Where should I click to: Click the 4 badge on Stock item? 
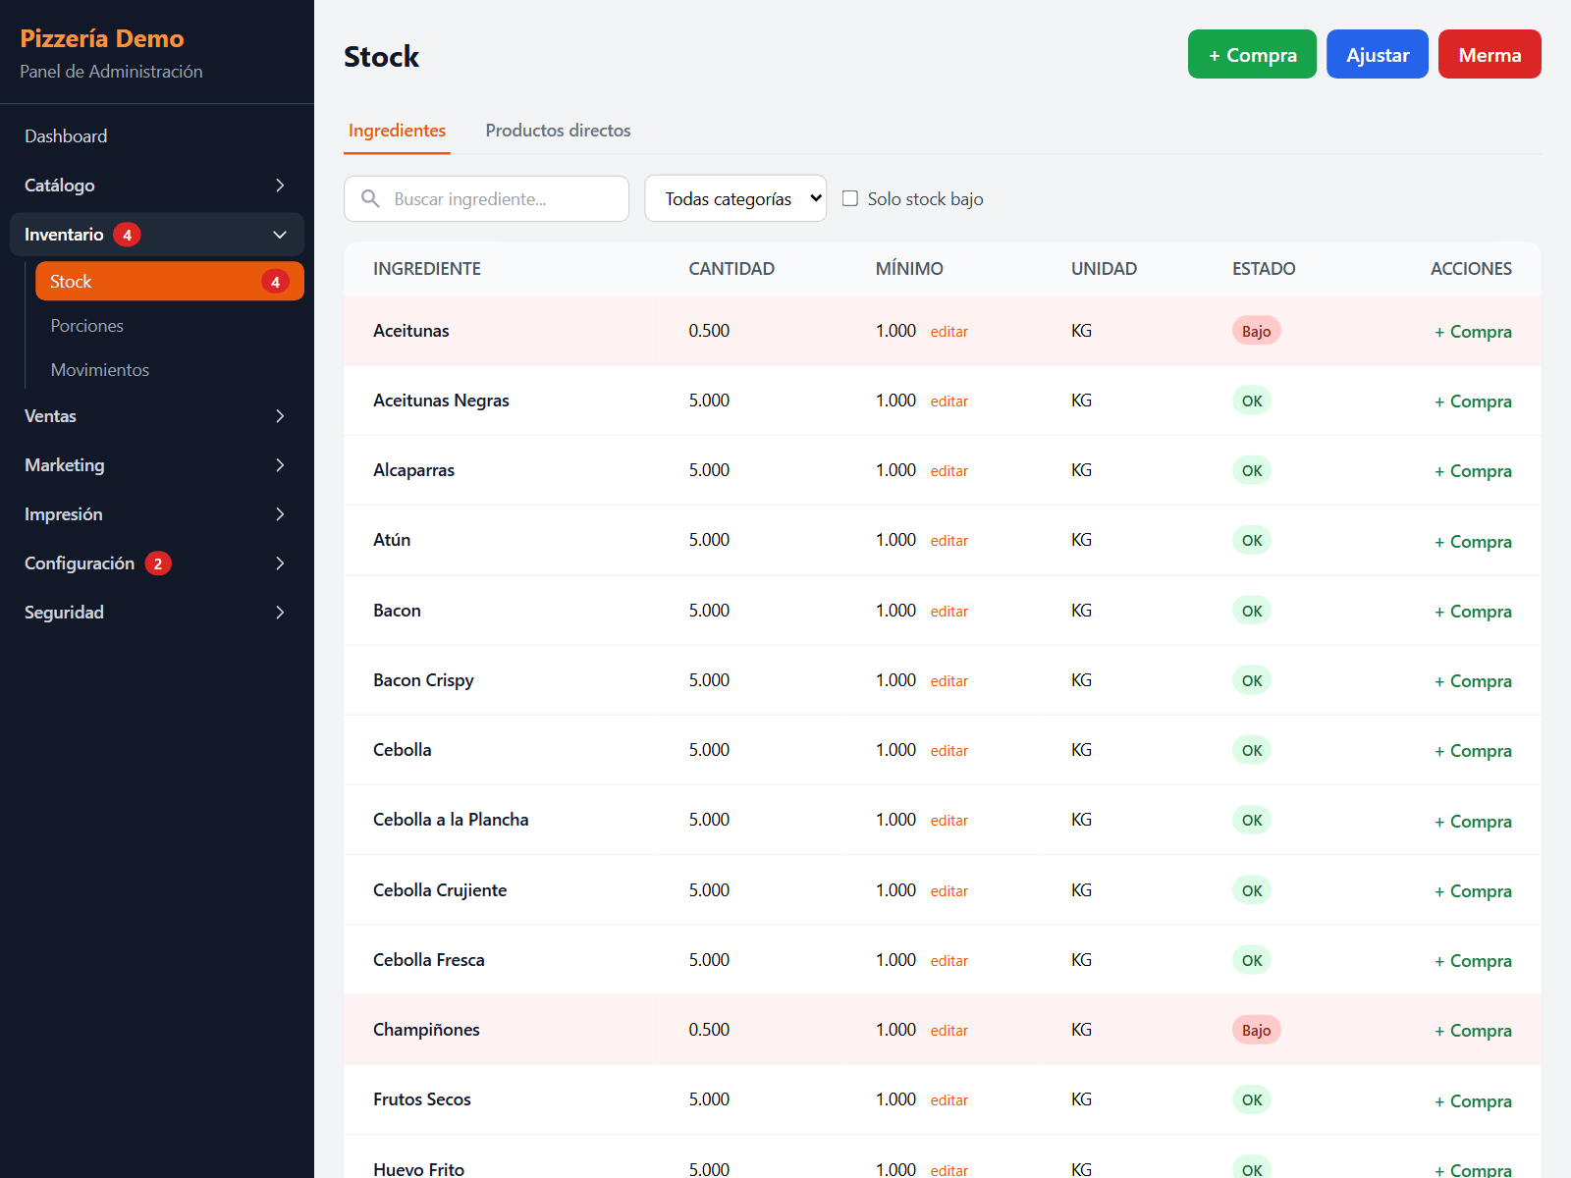pyautogui.click(x=275, y=282)
